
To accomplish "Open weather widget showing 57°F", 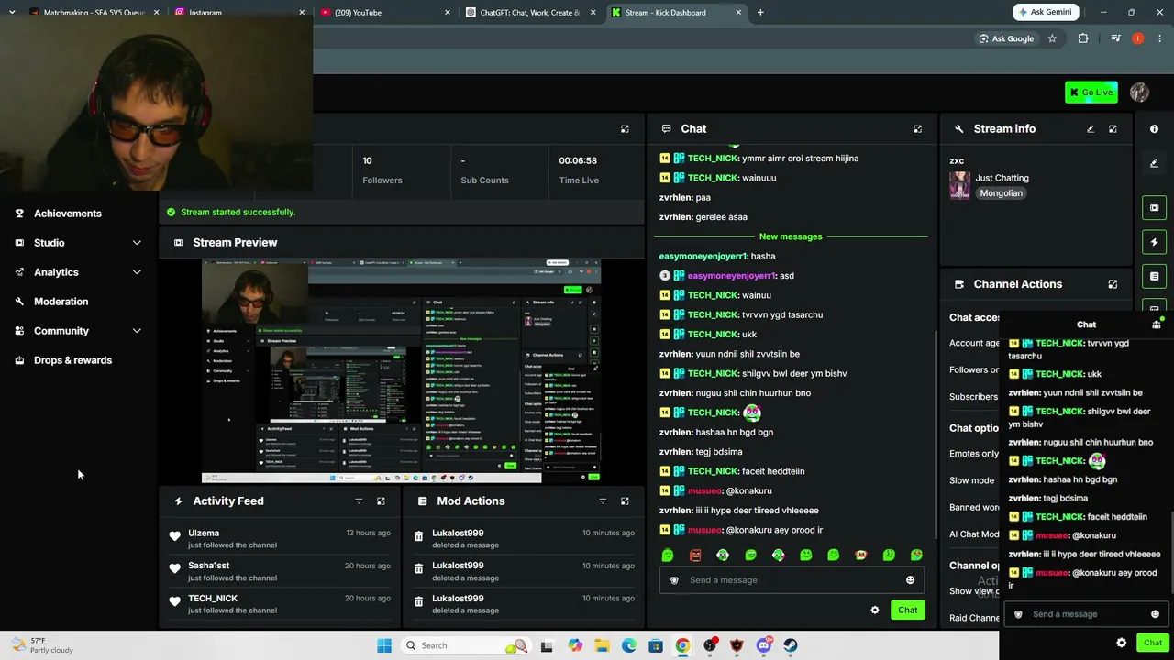I will pyautogui.click(x=41, y=645).
